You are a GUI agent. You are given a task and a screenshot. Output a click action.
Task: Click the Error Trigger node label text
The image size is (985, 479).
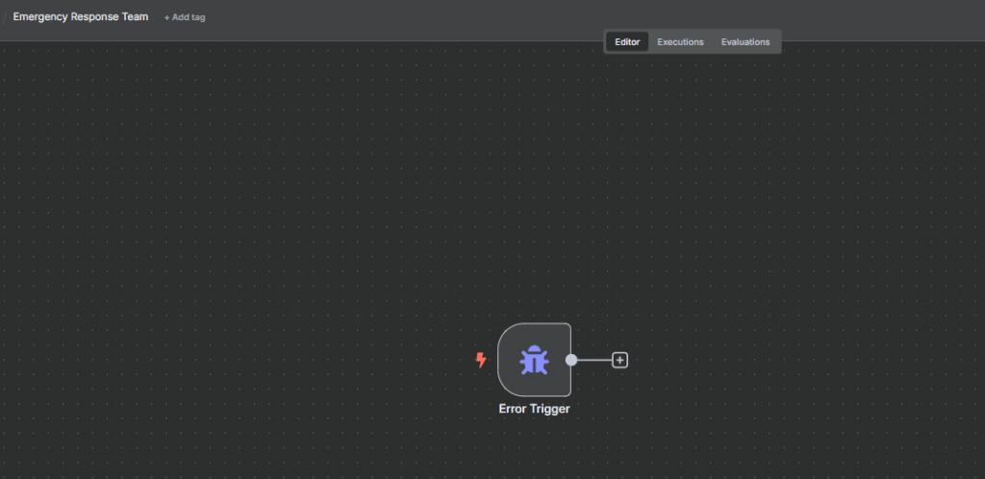pos(534,409)
